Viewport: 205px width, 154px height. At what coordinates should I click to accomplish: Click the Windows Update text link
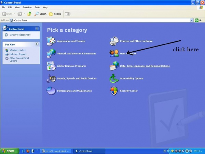pyautogui.click(x=18, y=50)
